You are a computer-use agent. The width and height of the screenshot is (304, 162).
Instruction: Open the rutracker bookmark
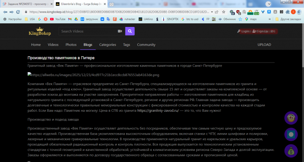click(127, 19)
